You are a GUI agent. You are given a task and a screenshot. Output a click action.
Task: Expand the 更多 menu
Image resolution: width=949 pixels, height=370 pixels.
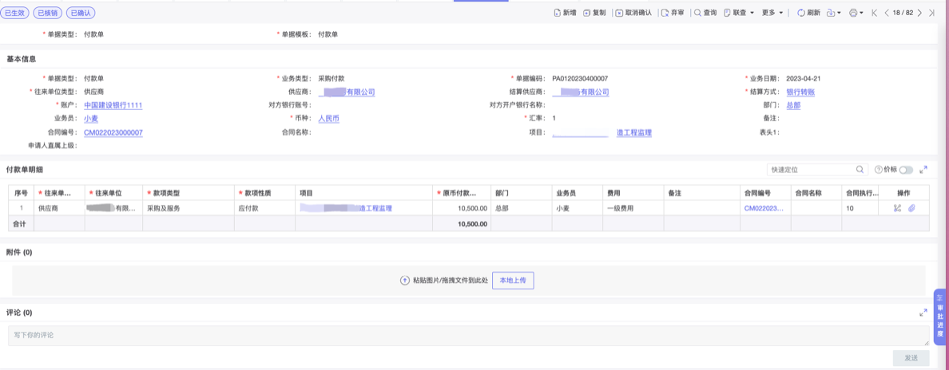(772, 13)
